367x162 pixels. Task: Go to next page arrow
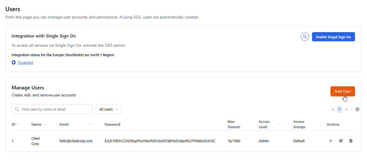[x=346, y=109]
